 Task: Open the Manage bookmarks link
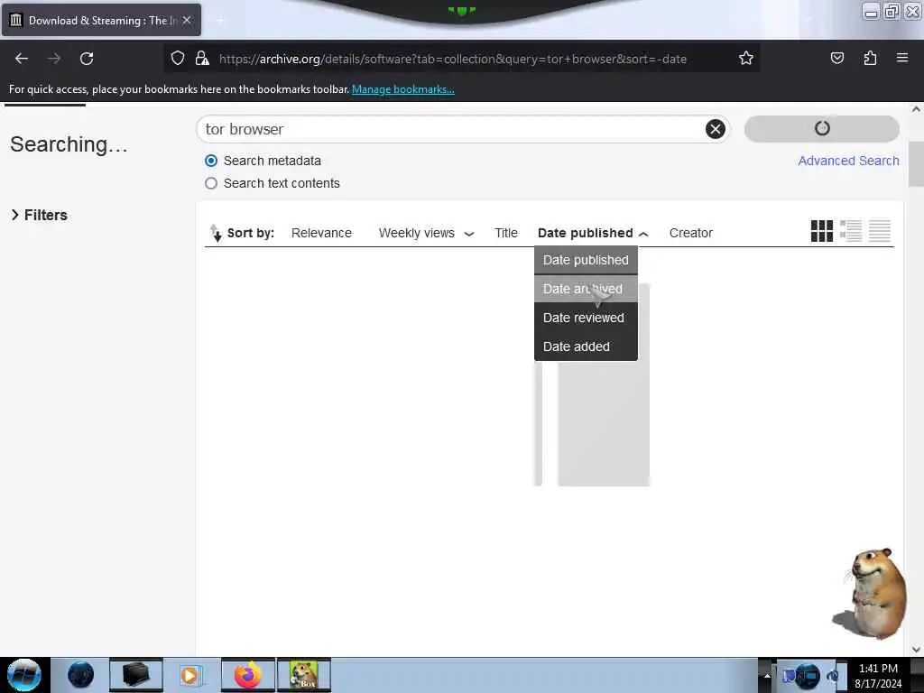coord(403,89)
